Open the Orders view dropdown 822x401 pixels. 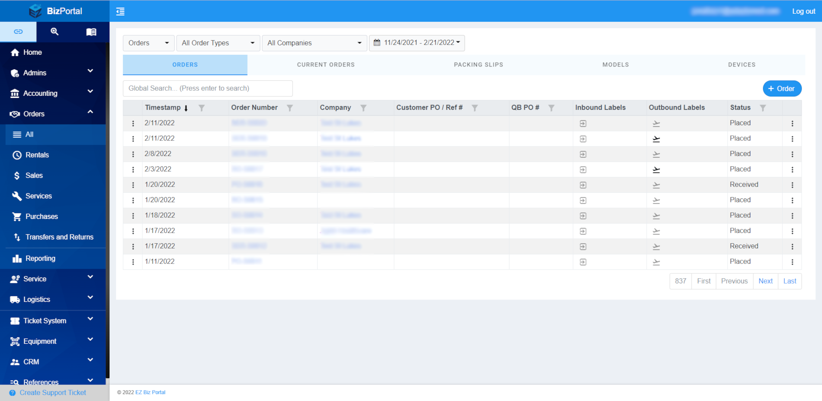[148, 43]
